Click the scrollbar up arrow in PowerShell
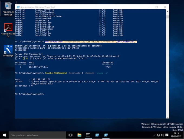 coord(167,12)
